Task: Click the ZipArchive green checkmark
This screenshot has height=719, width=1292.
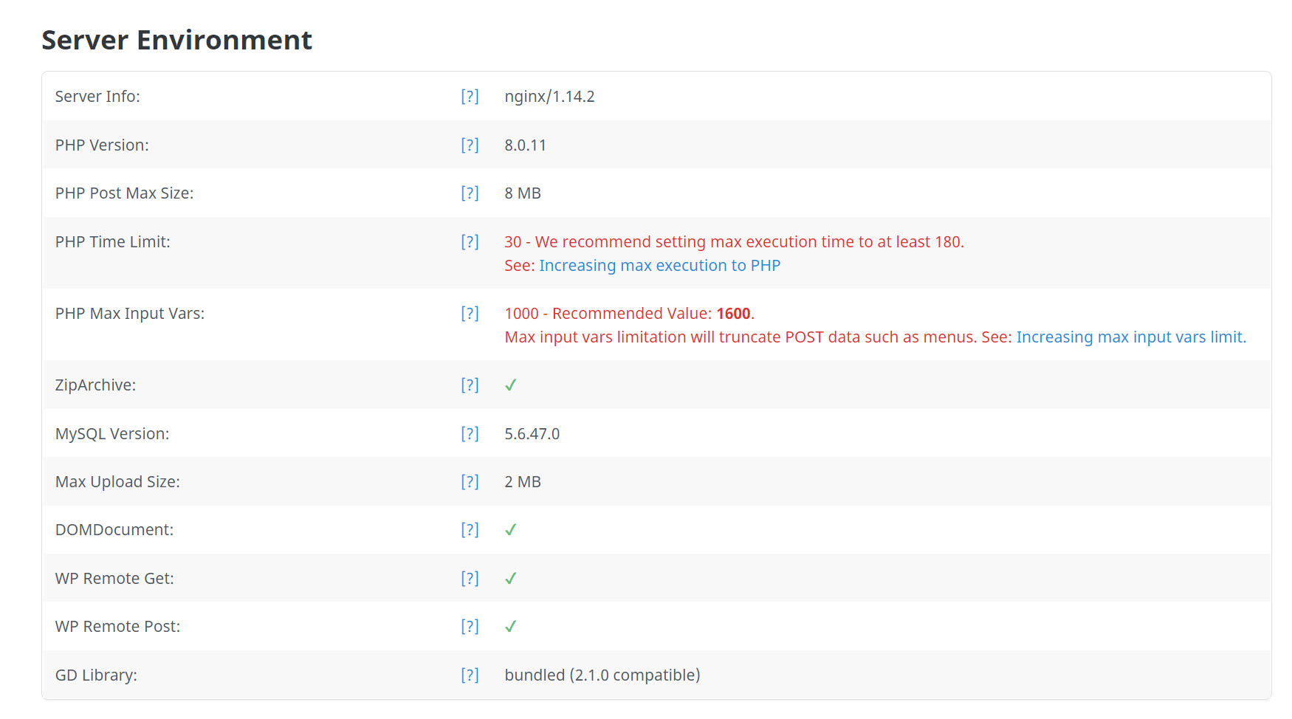Action: (510, 385)
